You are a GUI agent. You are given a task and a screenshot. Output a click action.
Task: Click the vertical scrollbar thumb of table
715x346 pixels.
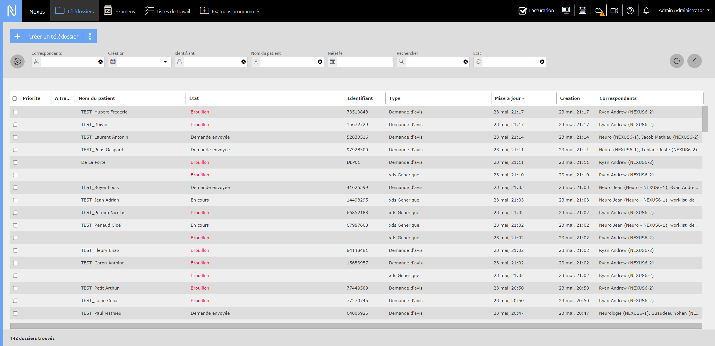point(705,119)
